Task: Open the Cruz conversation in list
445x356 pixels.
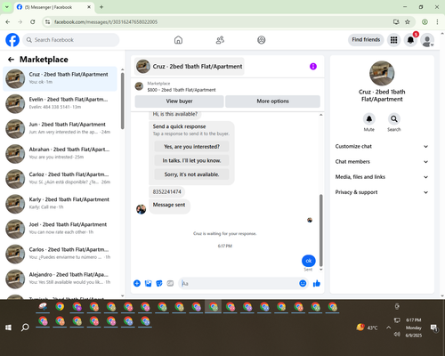Action: coord(60,78)
